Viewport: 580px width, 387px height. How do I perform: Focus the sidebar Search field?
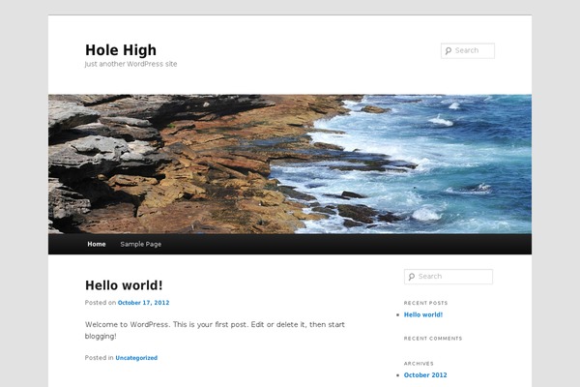(x=449, y=277)
